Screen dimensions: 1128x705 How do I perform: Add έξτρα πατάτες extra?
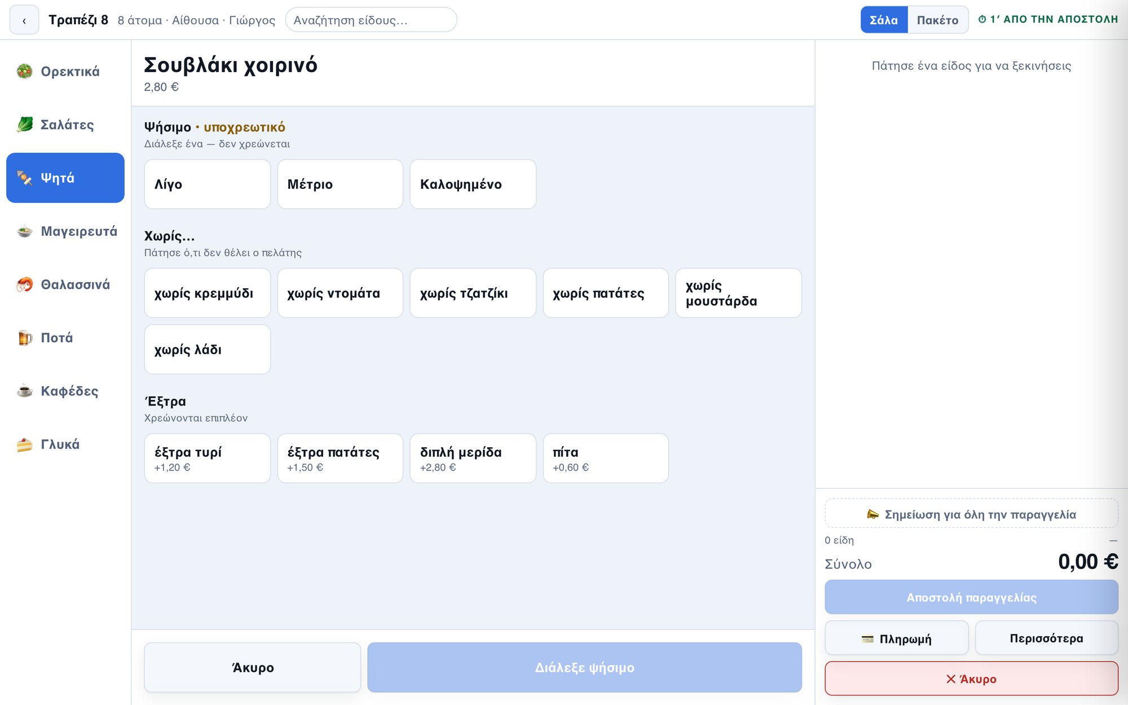click(340, 459)
